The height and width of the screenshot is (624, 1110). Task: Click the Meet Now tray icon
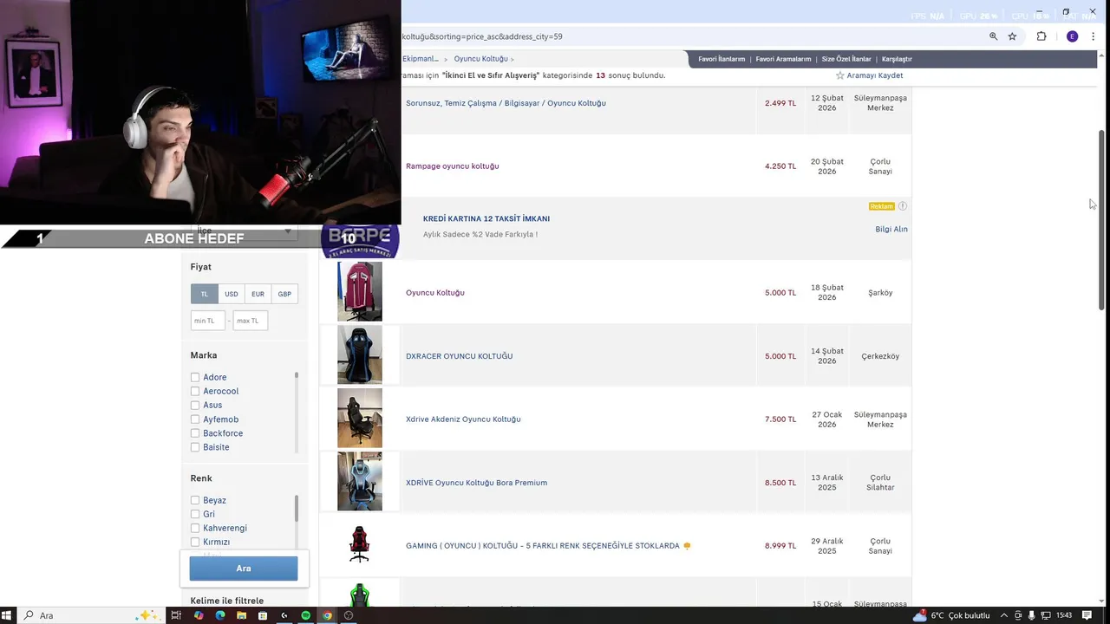[x=1018, y=615]
